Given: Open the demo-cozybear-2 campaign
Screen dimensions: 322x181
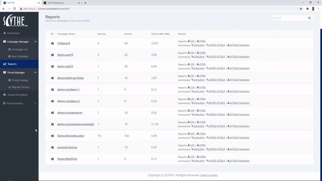Looking at the screenshot, I should point(68,101).
